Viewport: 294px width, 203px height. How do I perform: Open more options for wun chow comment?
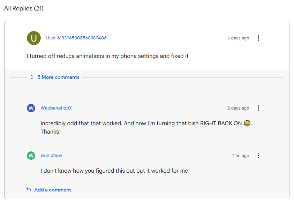pyautogui.click(x=258, y=156)
